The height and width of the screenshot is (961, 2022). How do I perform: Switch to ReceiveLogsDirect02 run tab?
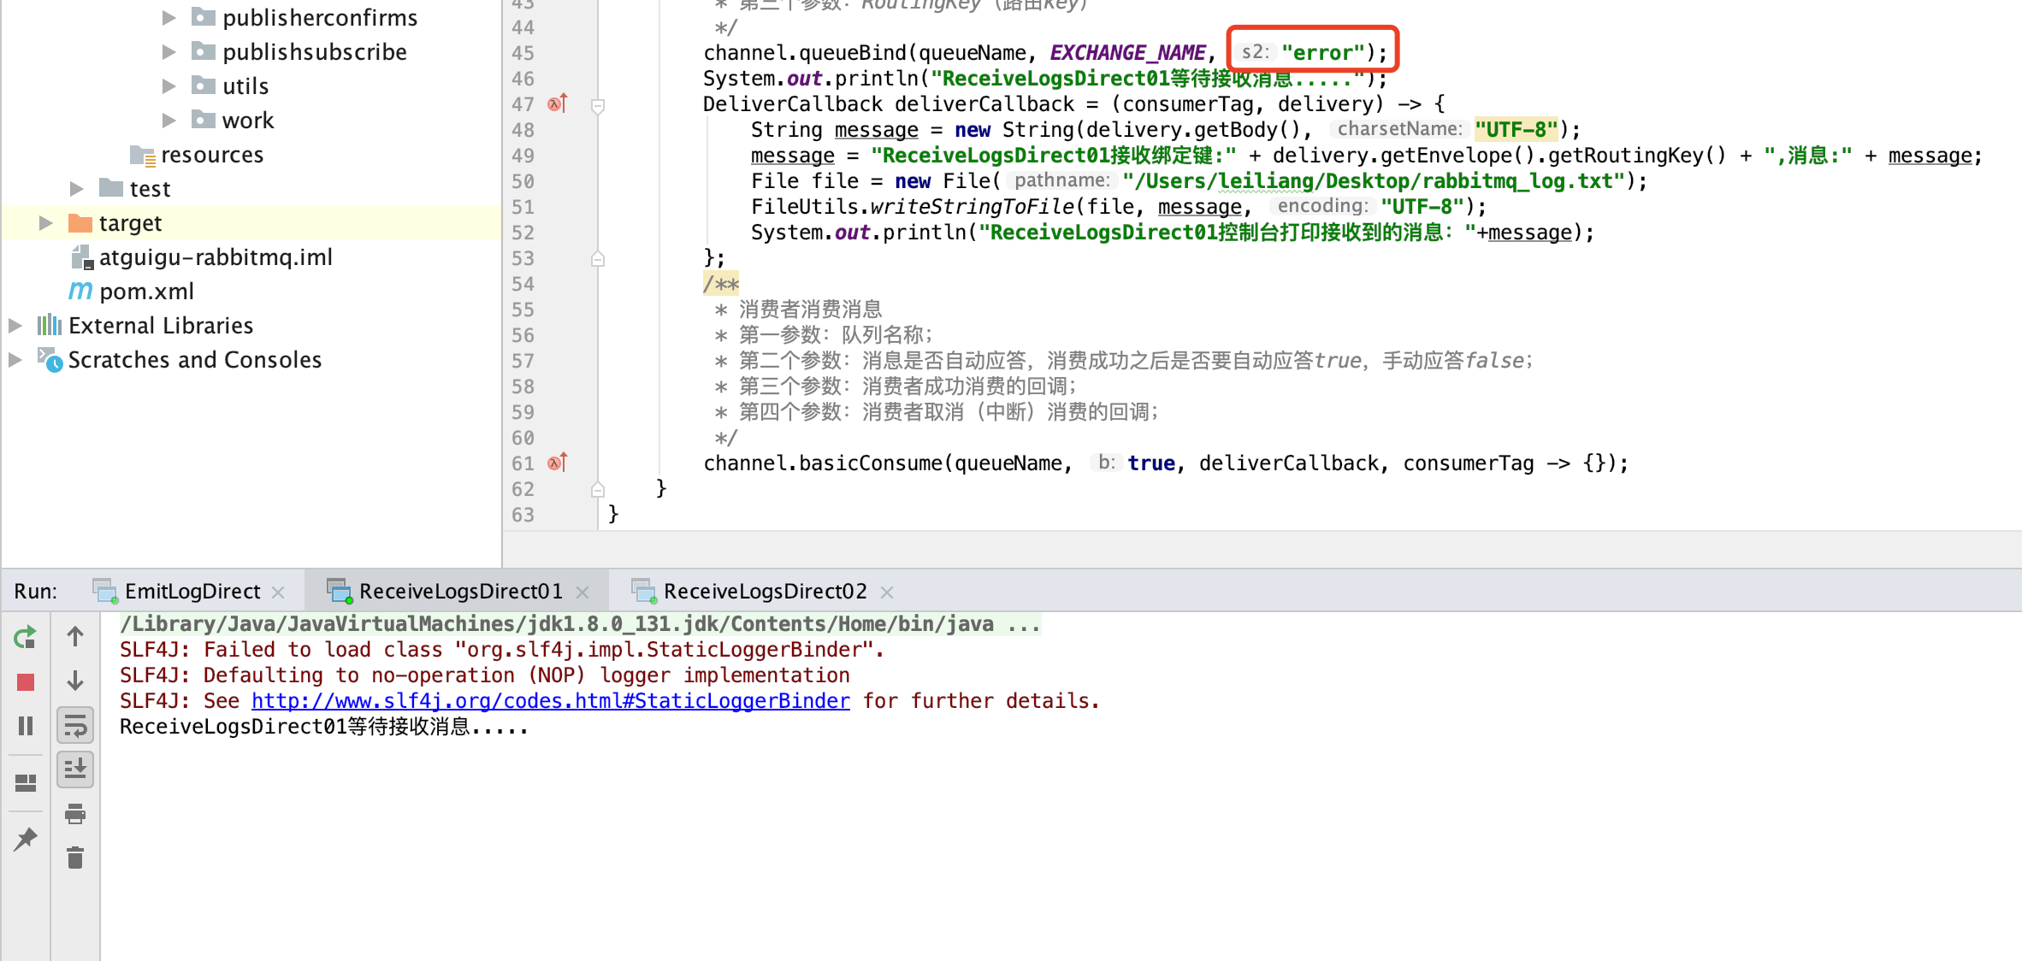[x=764, y=592]
